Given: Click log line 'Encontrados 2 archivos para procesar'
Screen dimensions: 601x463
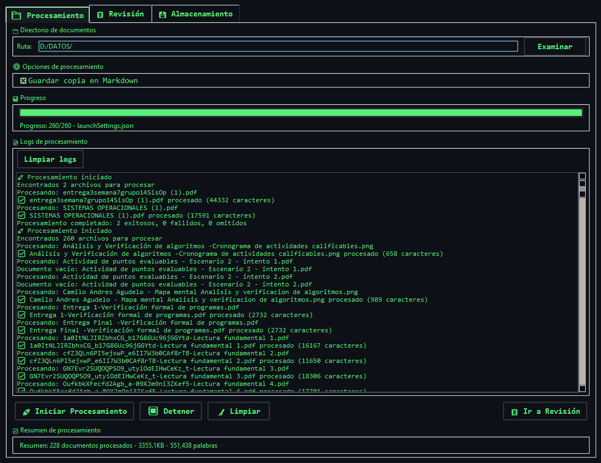Looking at the screenshot, I should pos(86,185).
